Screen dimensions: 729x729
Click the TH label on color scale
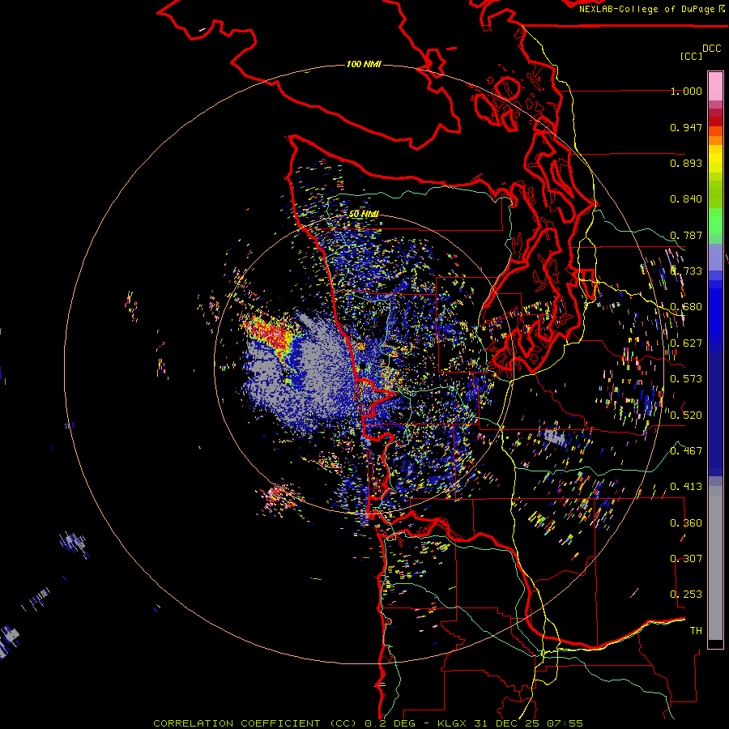pos(696,631)
